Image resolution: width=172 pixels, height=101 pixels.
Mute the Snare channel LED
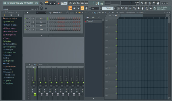coord(25,29)
